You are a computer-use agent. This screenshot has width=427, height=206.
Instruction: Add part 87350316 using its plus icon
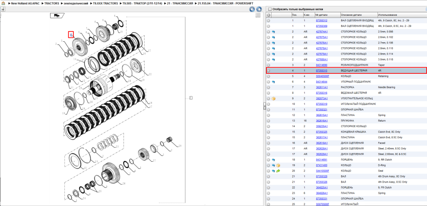pyautogui.click(x=269, y=93)
